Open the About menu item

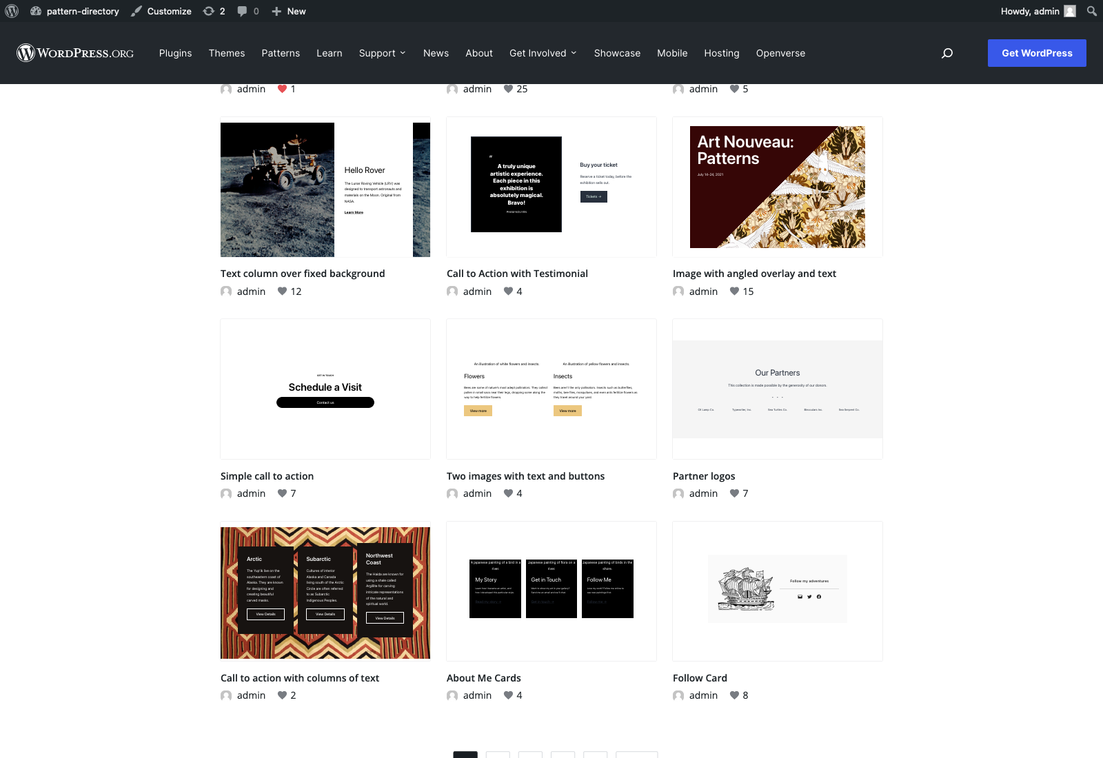click(479, 53)
